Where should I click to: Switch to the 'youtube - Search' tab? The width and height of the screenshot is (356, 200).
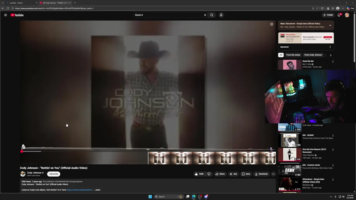[19, 3]
